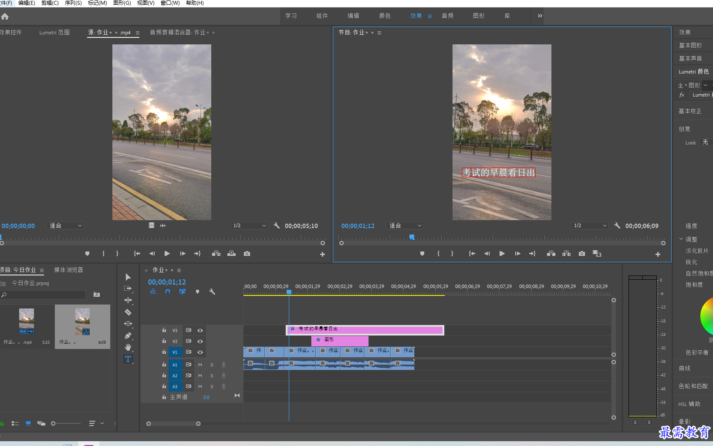Play the program monitor video
Image resolution: width=713 pixels, height=446 pixels.
(502, 254)
